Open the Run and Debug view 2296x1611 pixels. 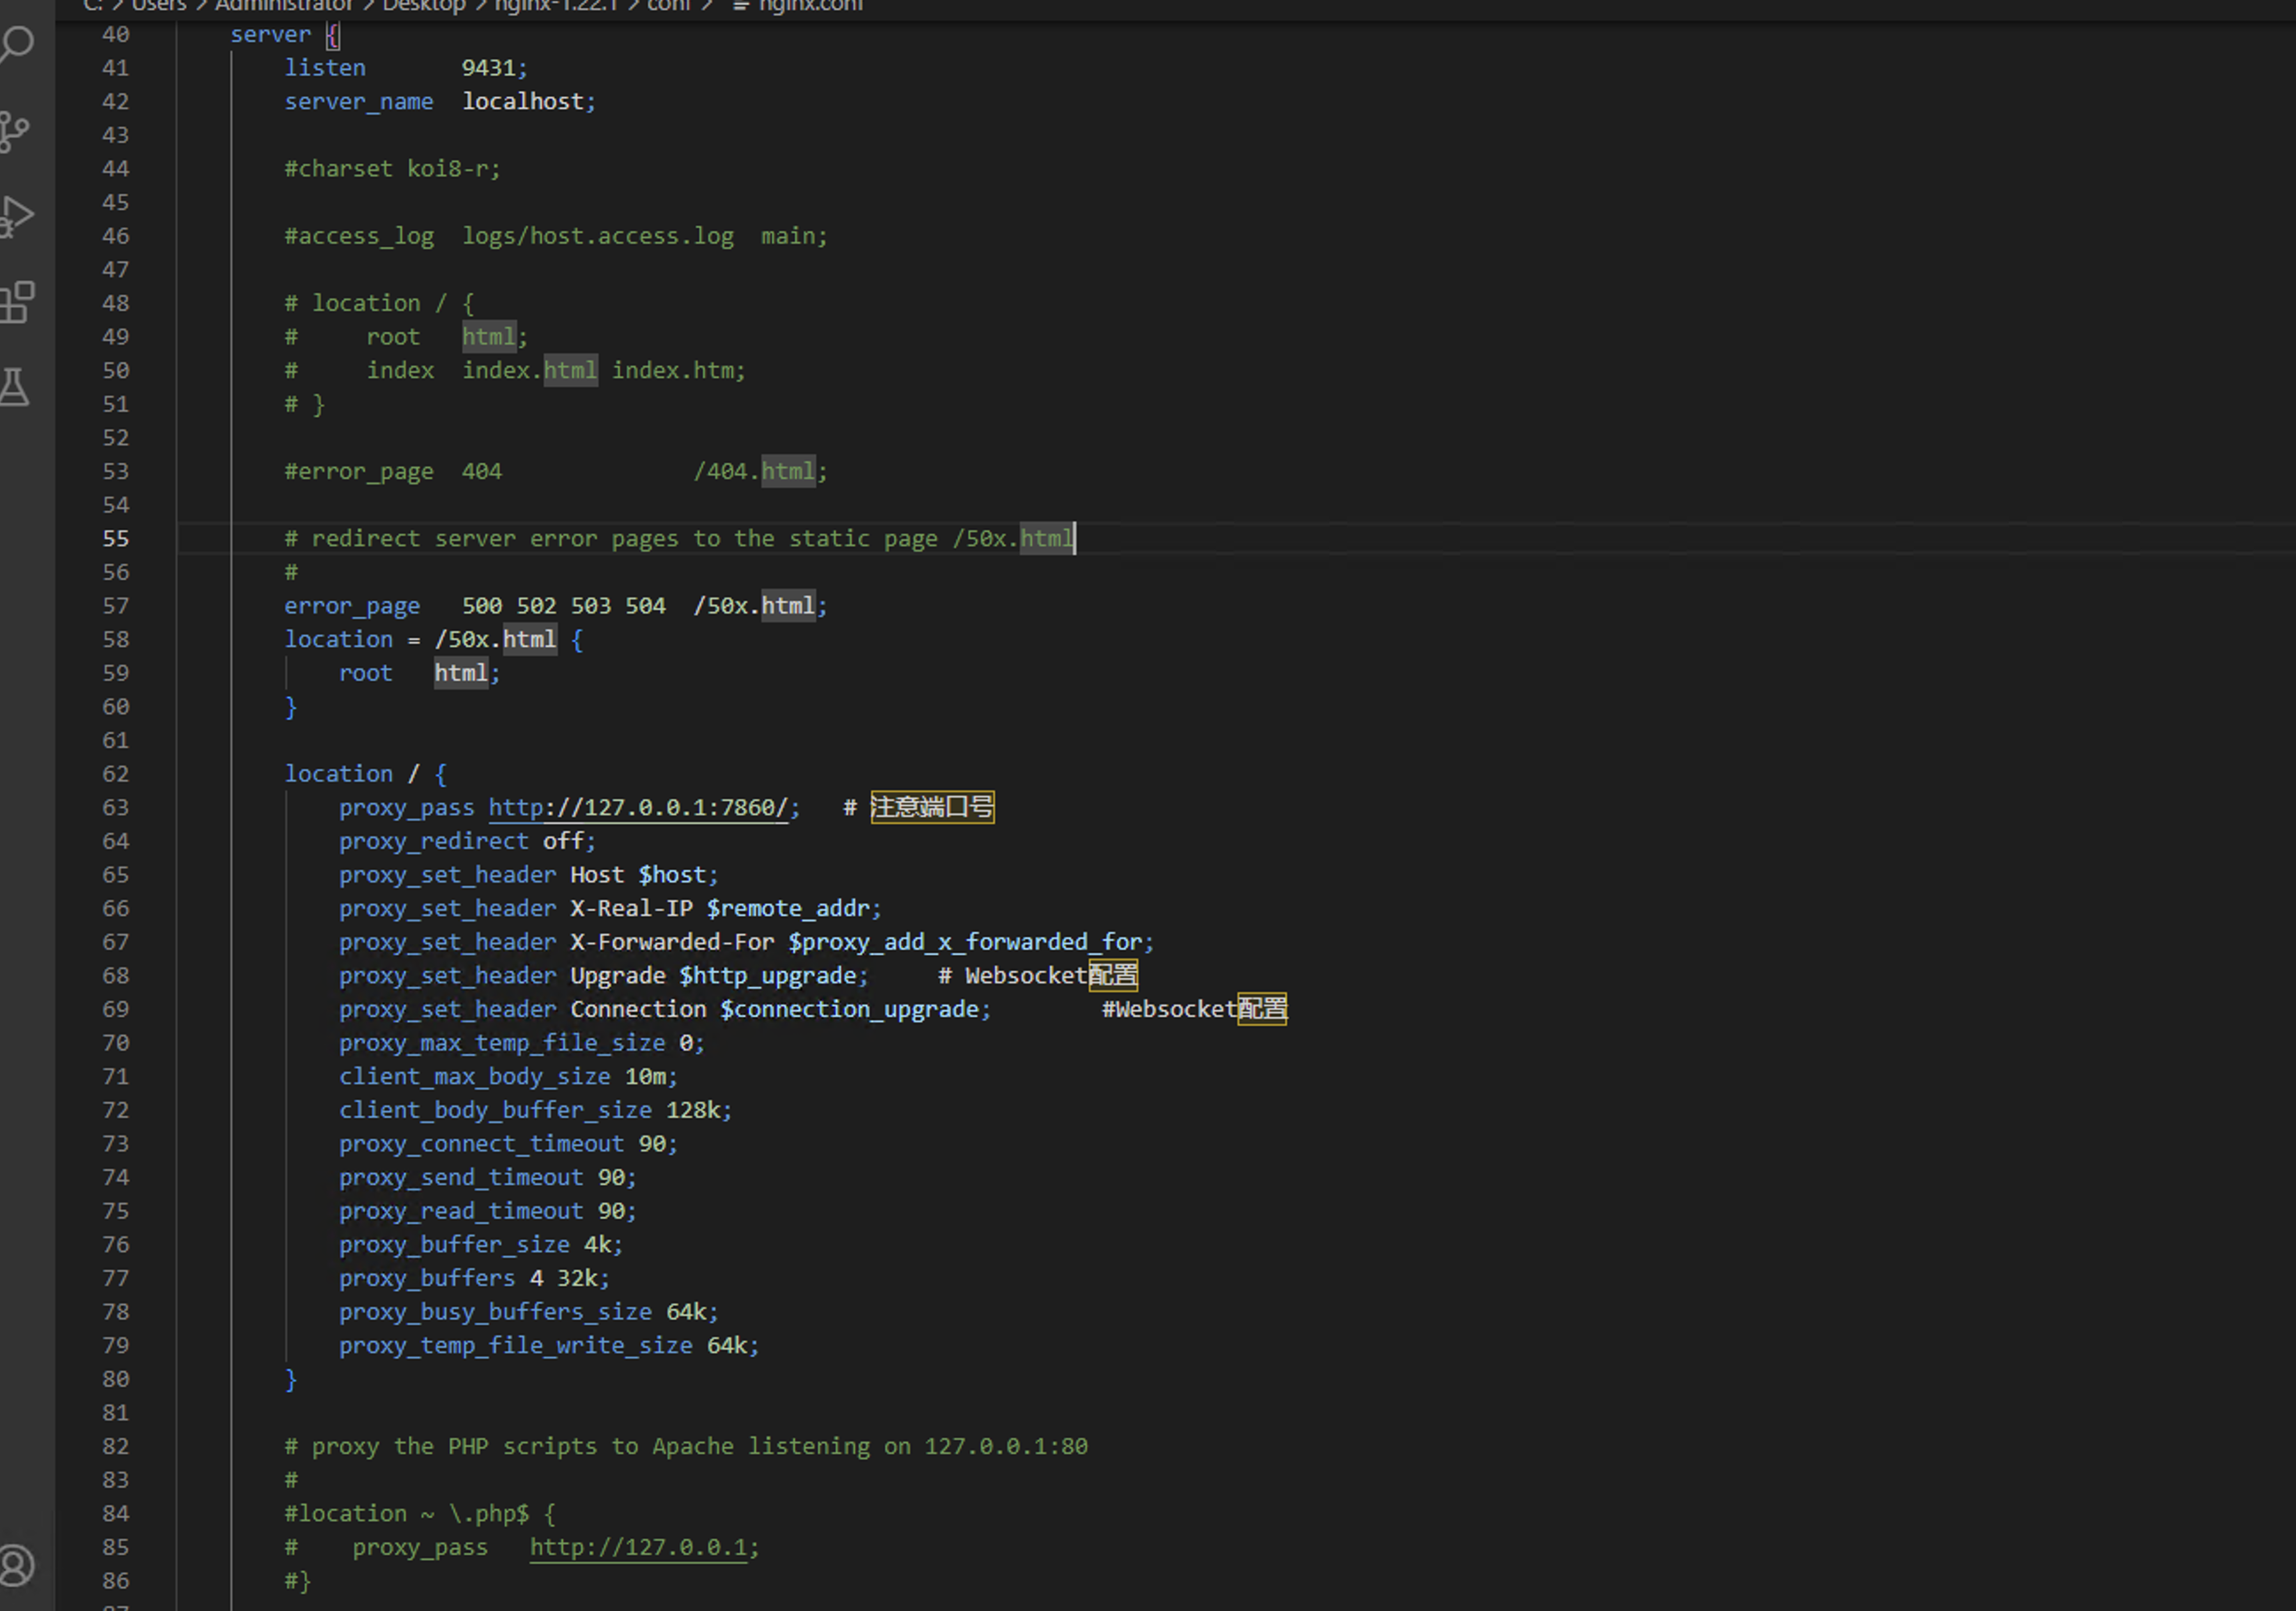17,215
